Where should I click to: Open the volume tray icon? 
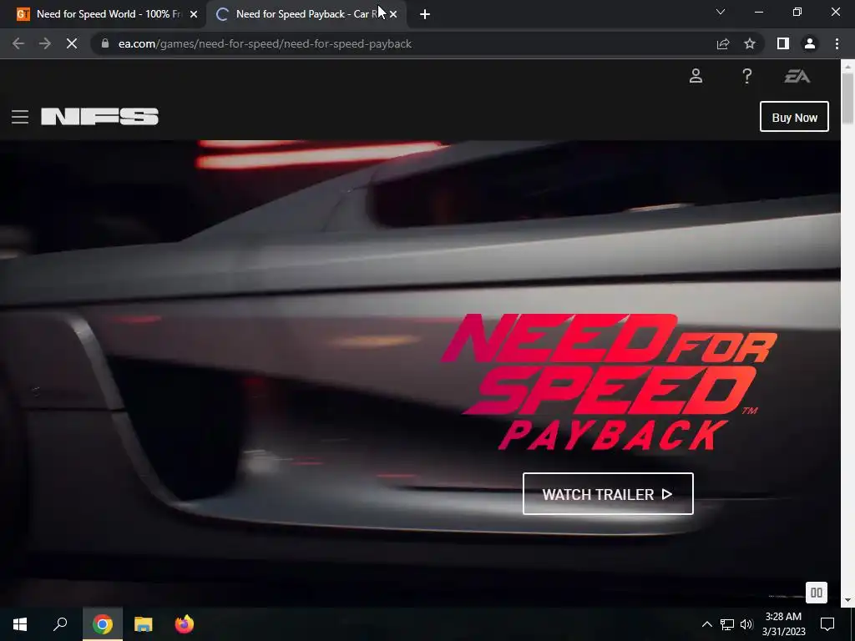[746, 624]
